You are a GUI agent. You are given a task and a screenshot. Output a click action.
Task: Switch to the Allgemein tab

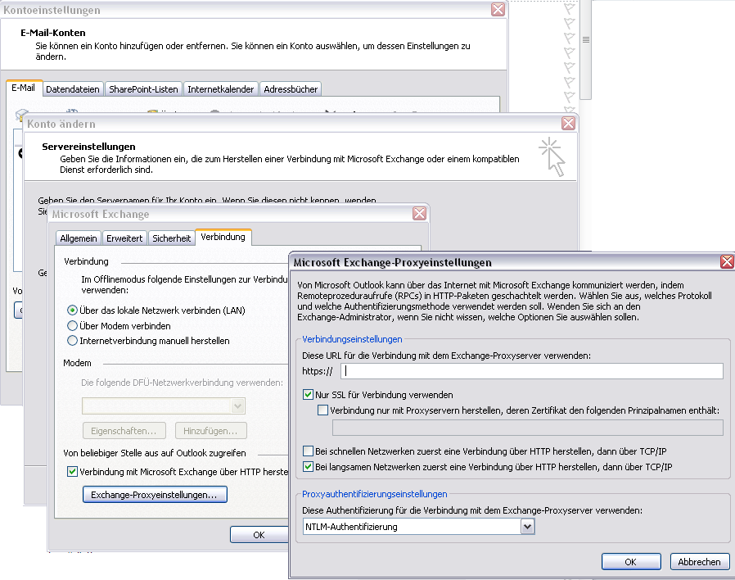[79, 238]
